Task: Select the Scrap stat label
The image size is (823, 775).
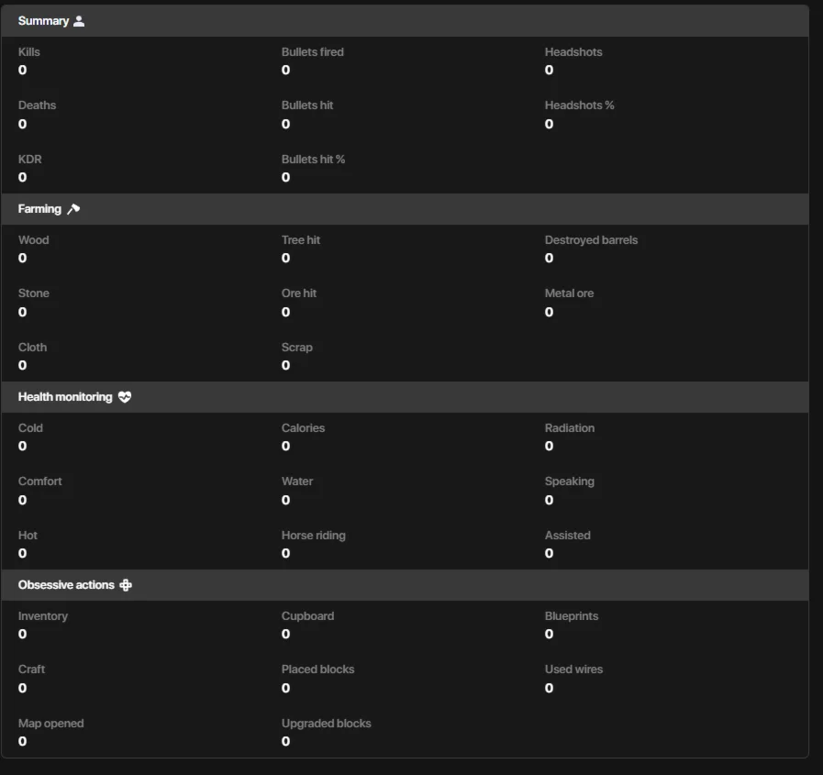Action: (x=297, y=348)
